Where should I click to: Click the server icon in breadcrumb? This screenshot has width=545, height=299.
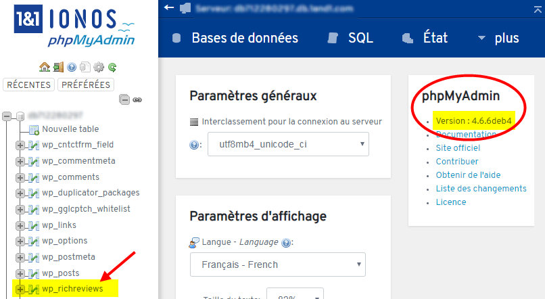click(185, 8)
